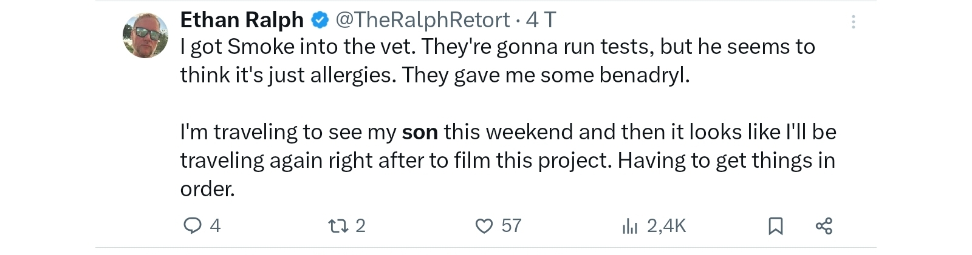Bookmark this tweet
Viewport: 972px width, 255px height.
775,226
